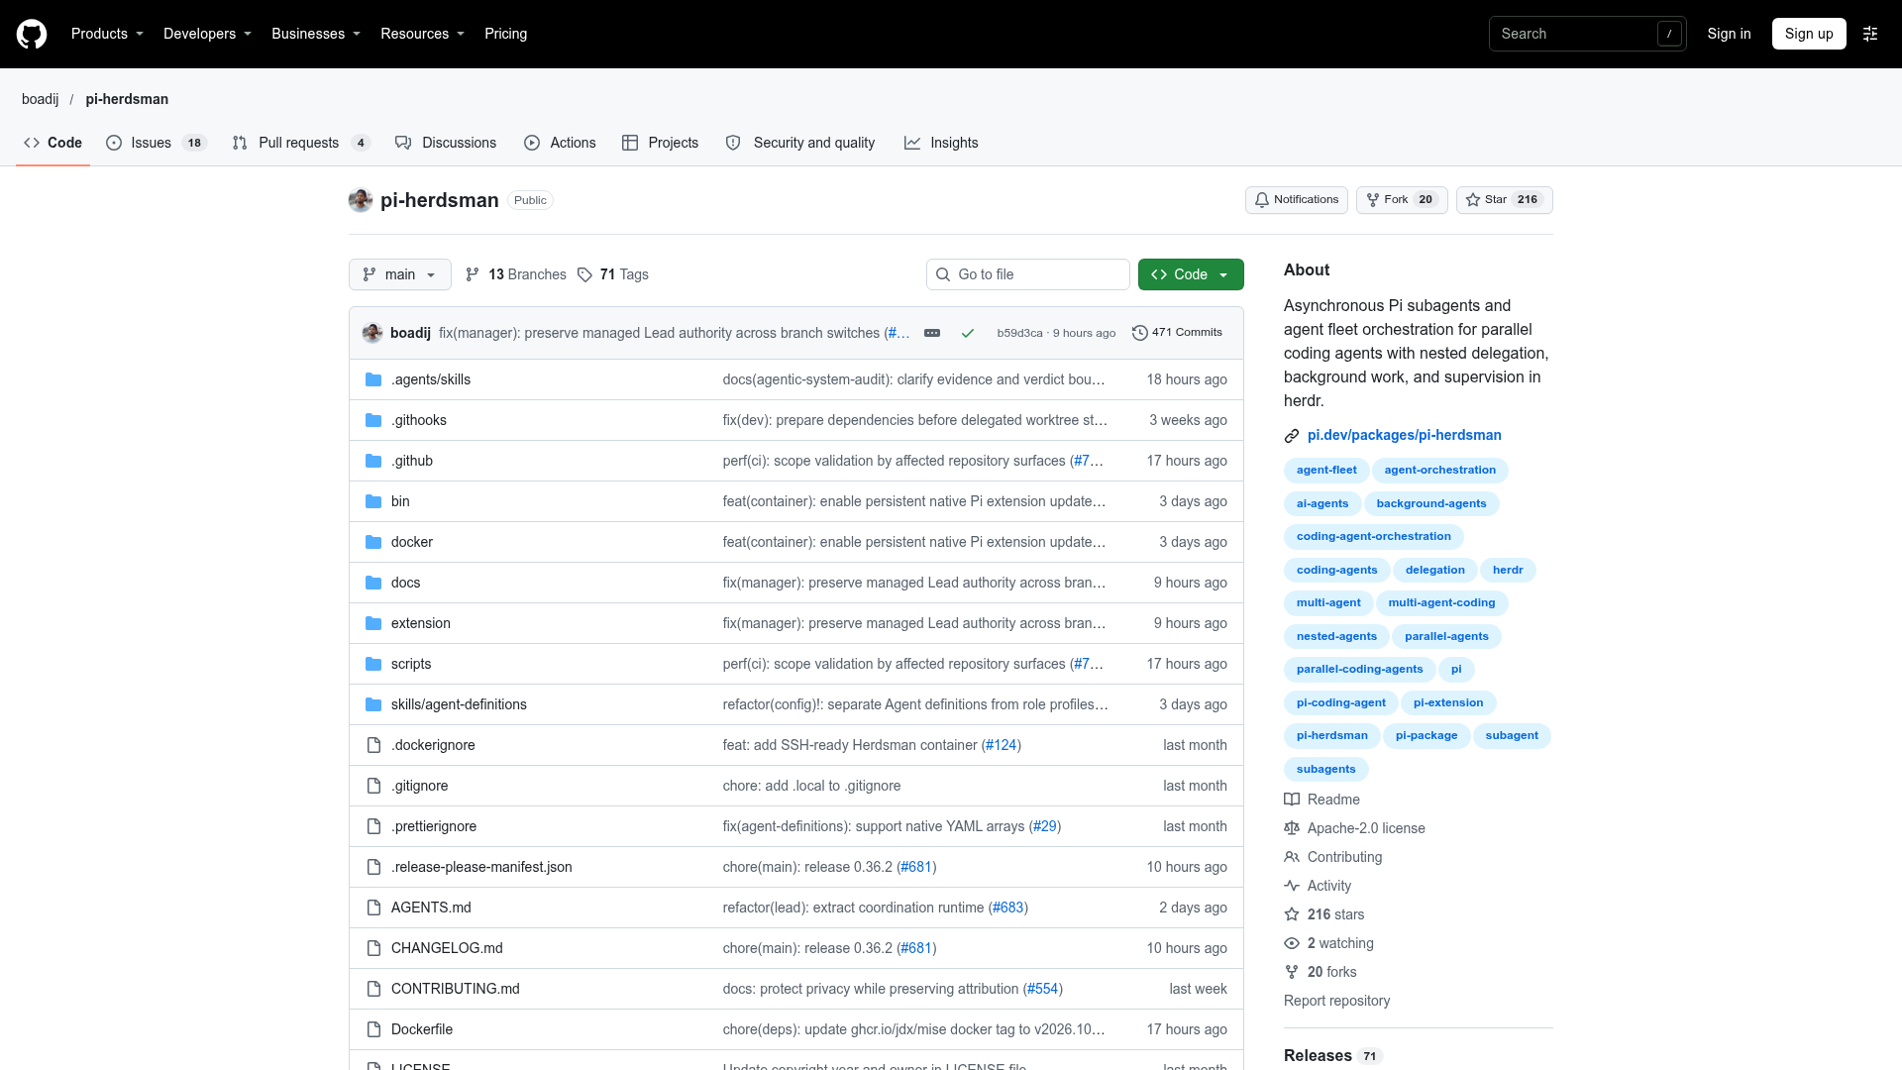
Task: Open the 471 Commits link
Action: coord(1177,333)
